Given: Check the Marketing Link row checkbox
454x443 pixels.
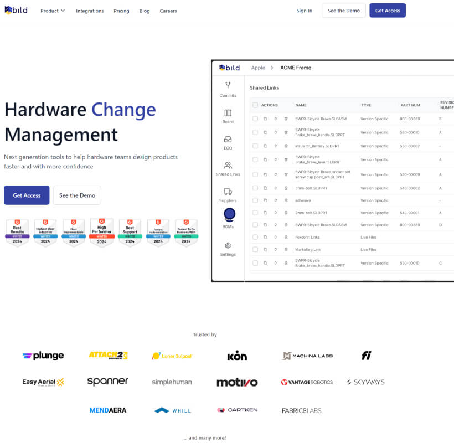Looking at the screenshot, I should pyautogui.click(x=255, y=249).
